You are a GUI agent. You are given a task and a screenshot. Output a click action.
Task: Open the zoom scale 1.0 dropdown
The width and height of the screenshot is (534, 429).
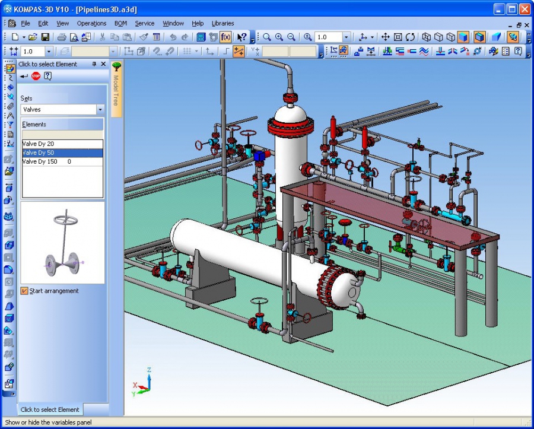coord(347,37)
